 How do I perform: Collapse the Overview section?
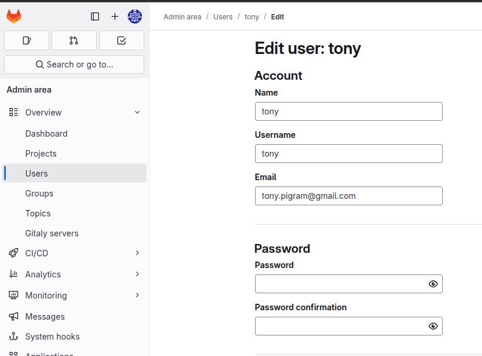tap(137, 113)
